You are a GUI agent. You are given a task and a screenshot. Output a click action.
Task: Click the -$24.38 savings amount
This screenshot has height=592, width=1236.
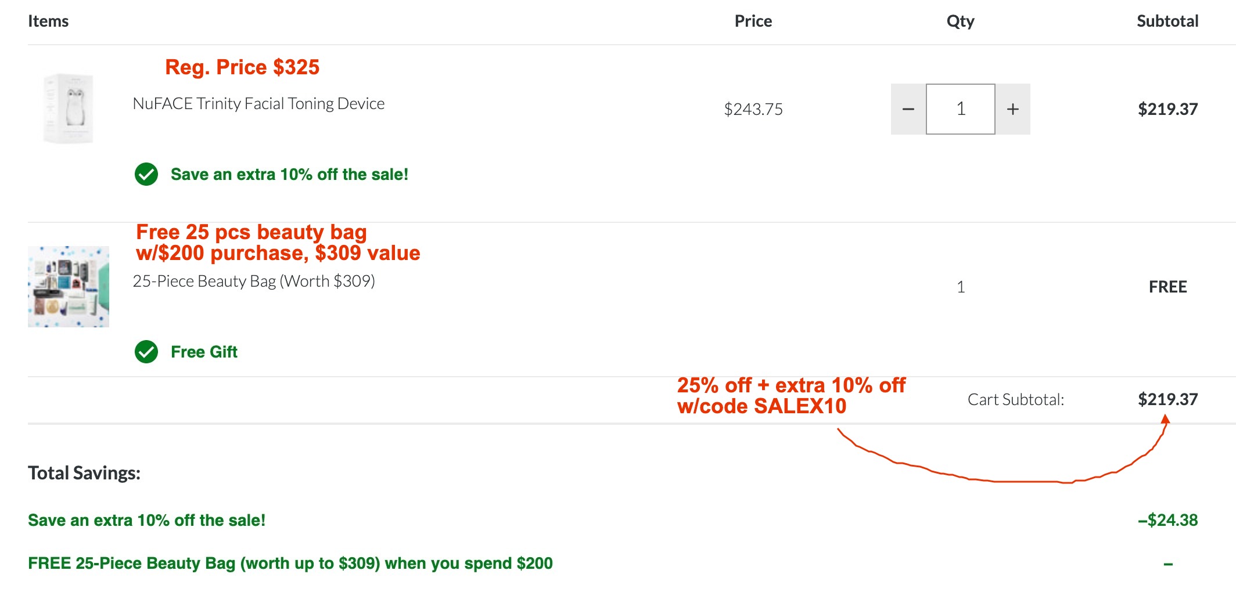click(1167, 520)
